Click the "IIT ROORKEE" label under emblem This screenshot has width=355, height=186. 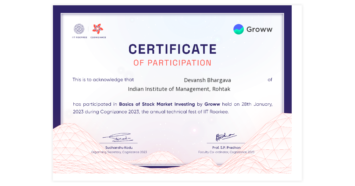coord(80,37)
